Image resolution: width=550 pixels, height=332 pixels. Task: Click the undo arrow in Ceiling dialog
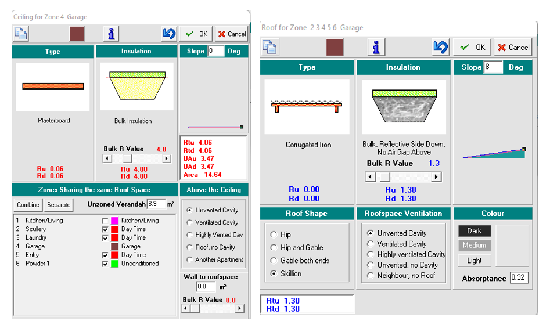coord(169,34)
